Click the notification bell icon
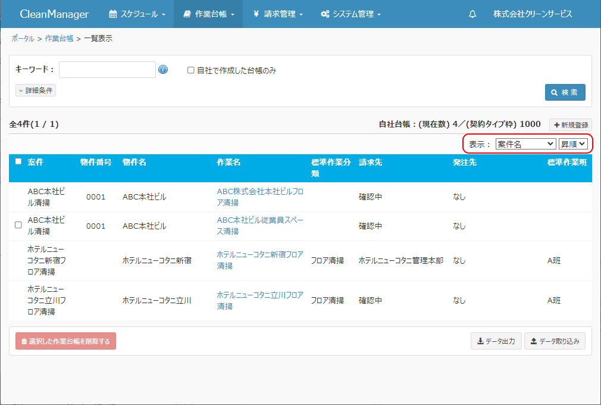The image size is (601, 405). (x=472, y=14)
